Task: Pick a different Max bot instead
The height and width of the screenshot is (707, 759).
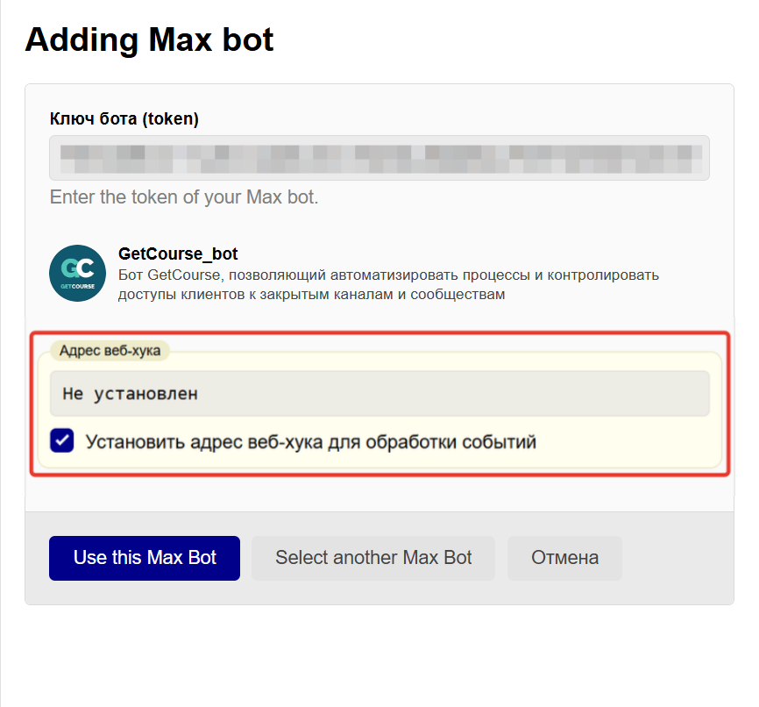Action: [x=373, y=558]
